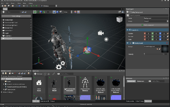Click the Intensity slider handle
The height and width of the screenshot is (107, 170).
pos(144,54)
